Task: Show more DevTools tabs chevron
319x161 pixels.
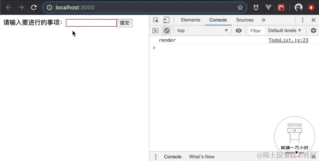Action: [263, 20]
